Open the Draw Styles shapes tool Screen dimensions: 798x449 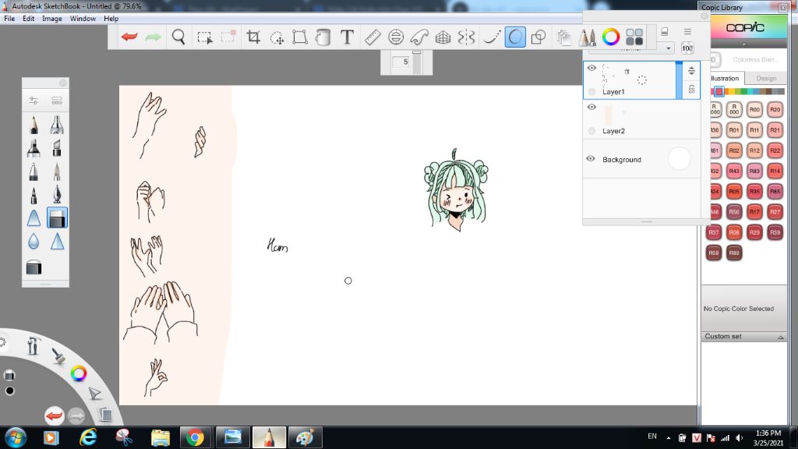538,37
